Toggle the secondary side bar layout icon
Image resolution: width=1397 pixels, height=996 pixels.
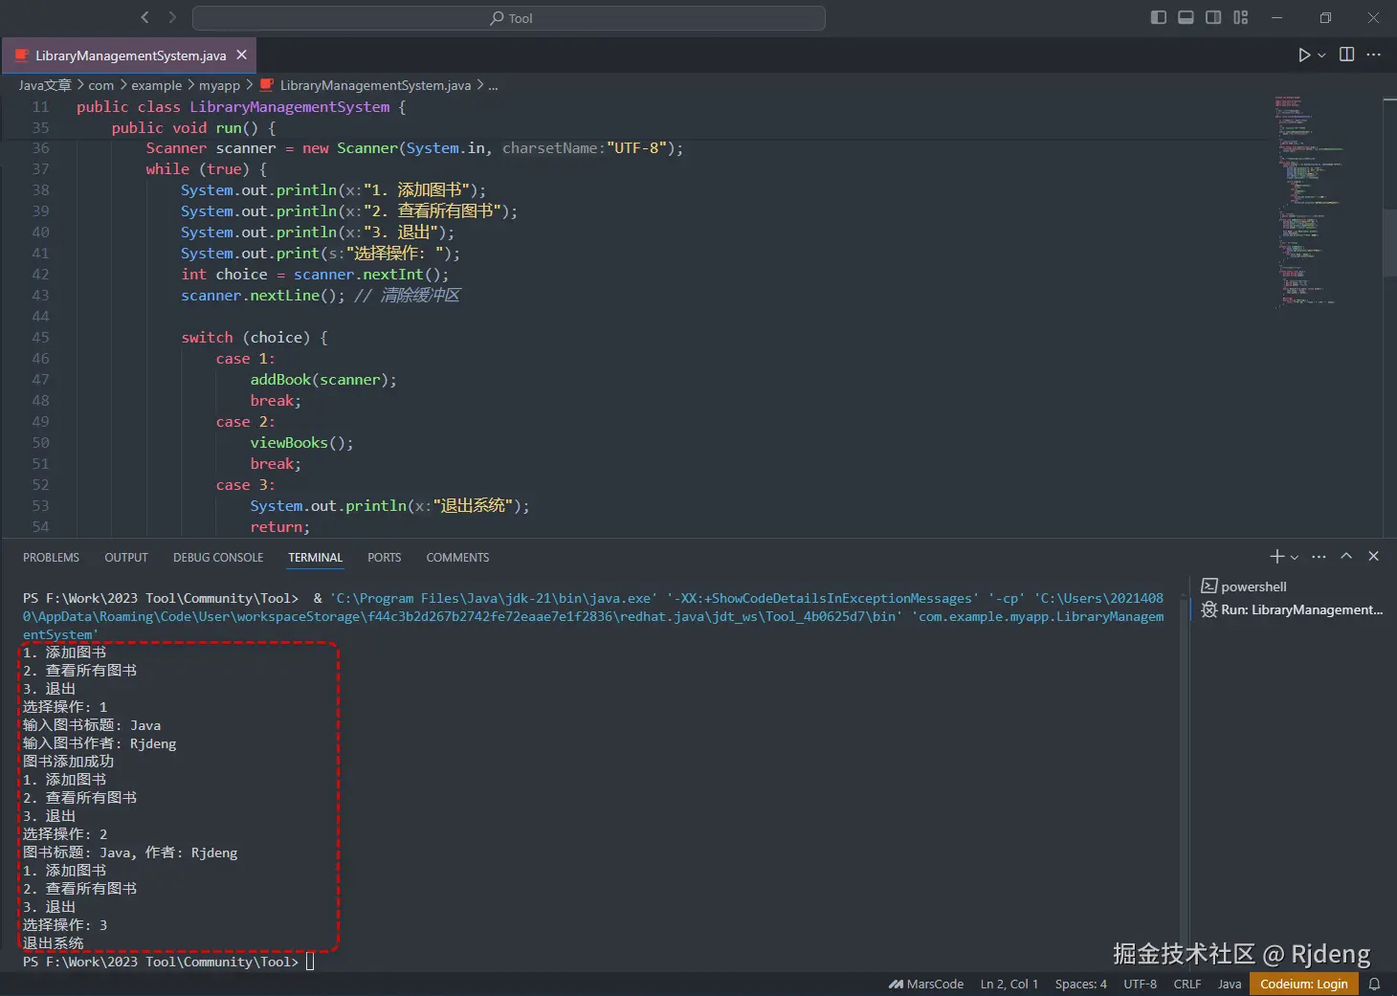pos(1213,17)
